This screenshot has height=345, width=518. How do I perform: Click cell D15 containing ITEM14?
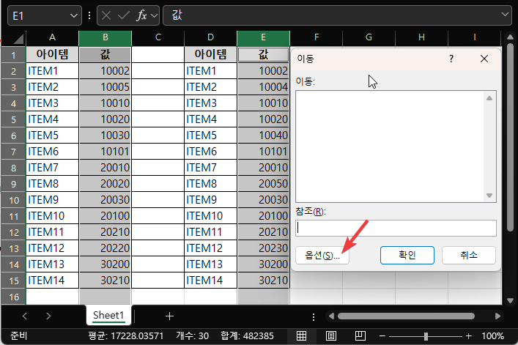tap(210, 281)
